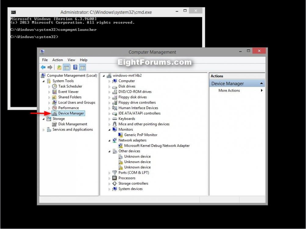Image resolution: width=306 pixels, height=229 pixels.
Task: Open the View menu
Action: tap(71, 60)
